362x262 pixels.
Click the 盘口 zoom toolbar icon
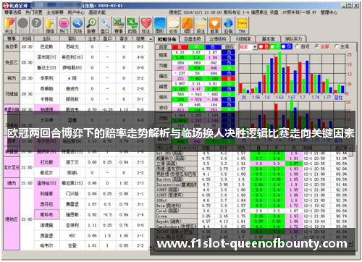[x=105, y=25]
